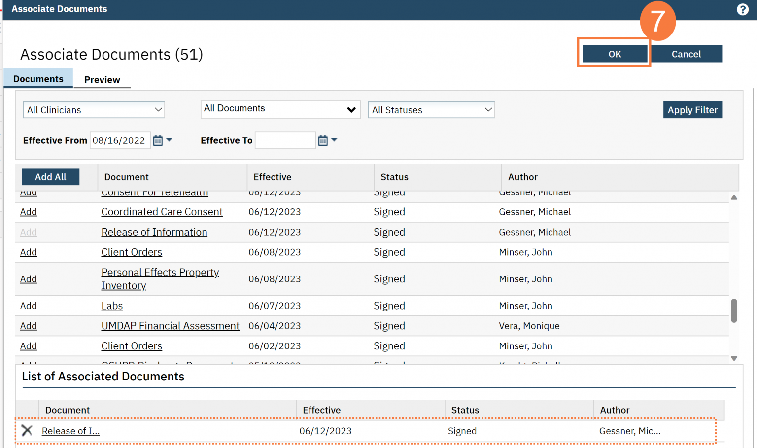Screen dimensions: 757x448
Task: Expand Effective From date options arrow
Action: point(170,140)
